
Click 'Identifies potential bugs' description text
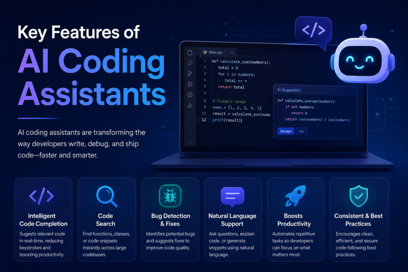coord(171,241)
